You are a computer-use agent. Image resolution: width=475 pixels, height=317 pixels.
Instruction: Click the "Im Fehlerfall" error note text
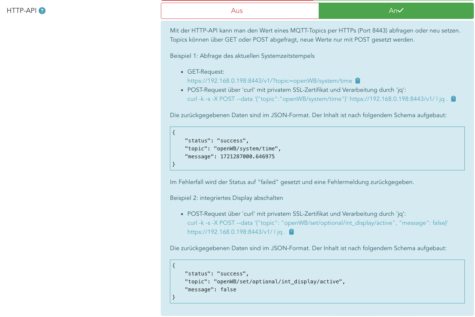click(292, 182)
